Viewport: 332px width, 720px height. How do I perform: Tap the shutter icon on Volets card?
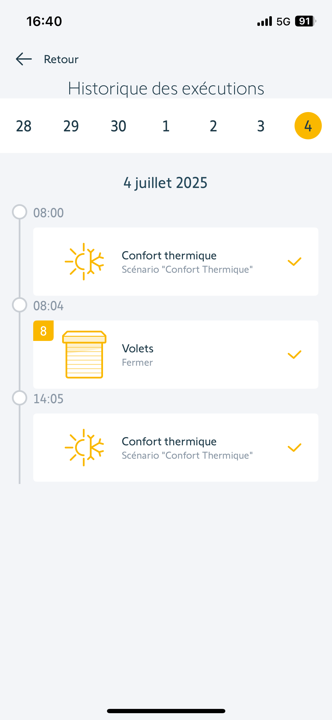(x=84, y=355)
